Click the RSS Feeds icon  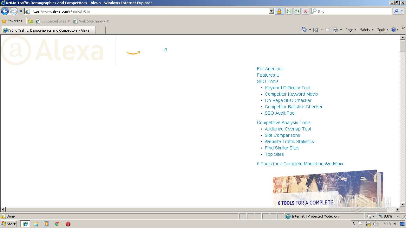click(x=316, y=30)
